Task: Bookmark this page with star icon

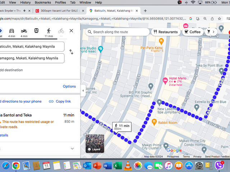Action: point(219,19)
